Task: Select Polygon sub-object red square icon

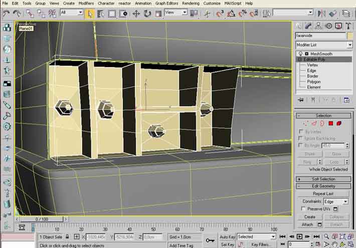Action: pos(331,123)
